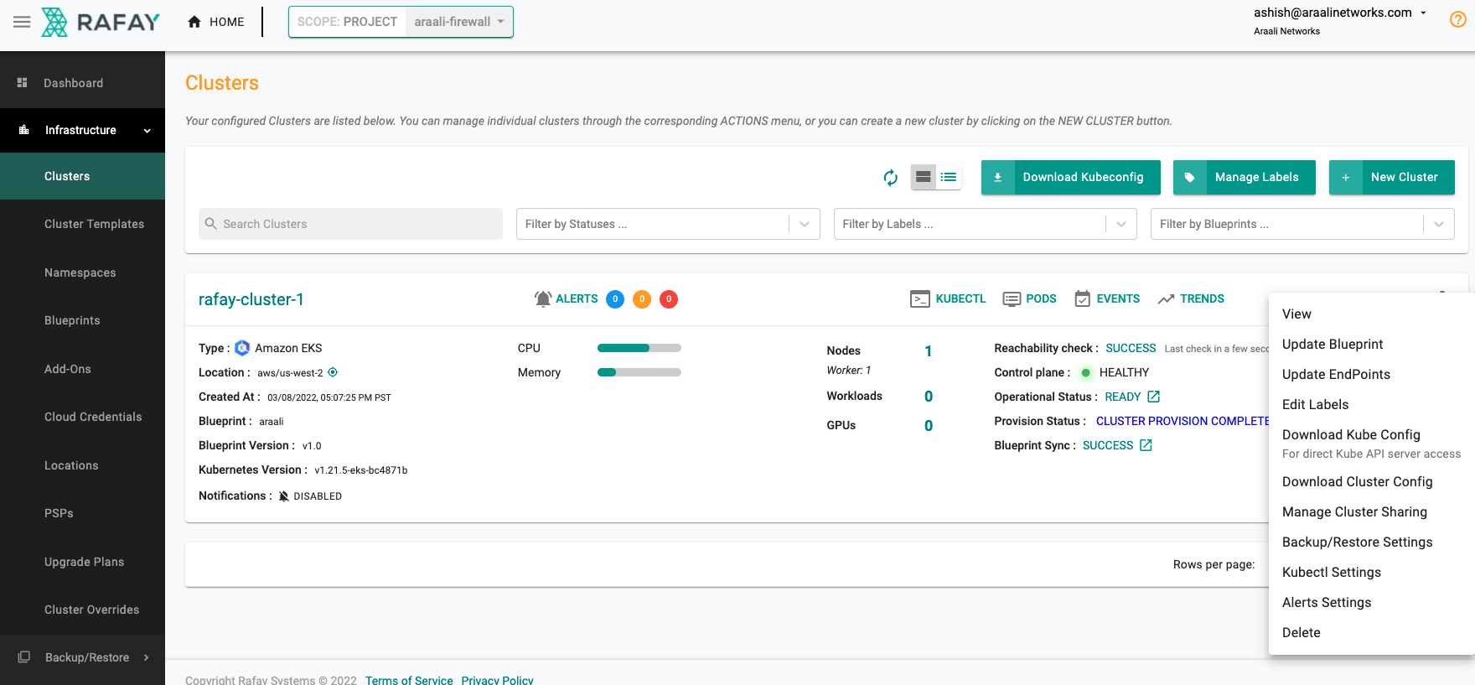The height and width of the screenshot is (685, 1475).
Task: Switch to card view layout
Action: pyautogui.click(x=924, y=177)
